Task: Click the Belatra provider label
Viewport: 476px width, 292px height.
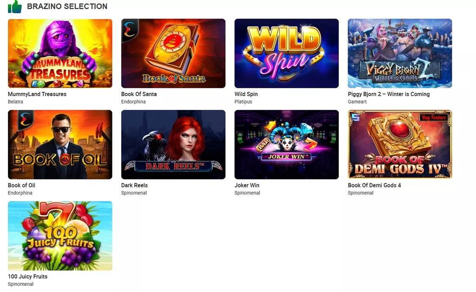Action: [15, 102]
